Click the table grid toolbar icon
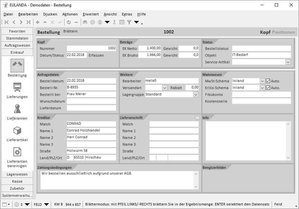 click(122, 22)
